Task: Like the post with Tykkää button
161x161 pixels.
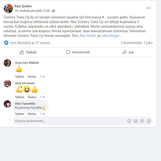Action: click(x=28, y=52)
